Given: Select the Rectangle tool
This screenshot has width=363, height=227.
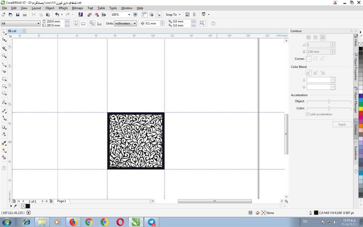Looking at the screenshot, I should point(4,79).
